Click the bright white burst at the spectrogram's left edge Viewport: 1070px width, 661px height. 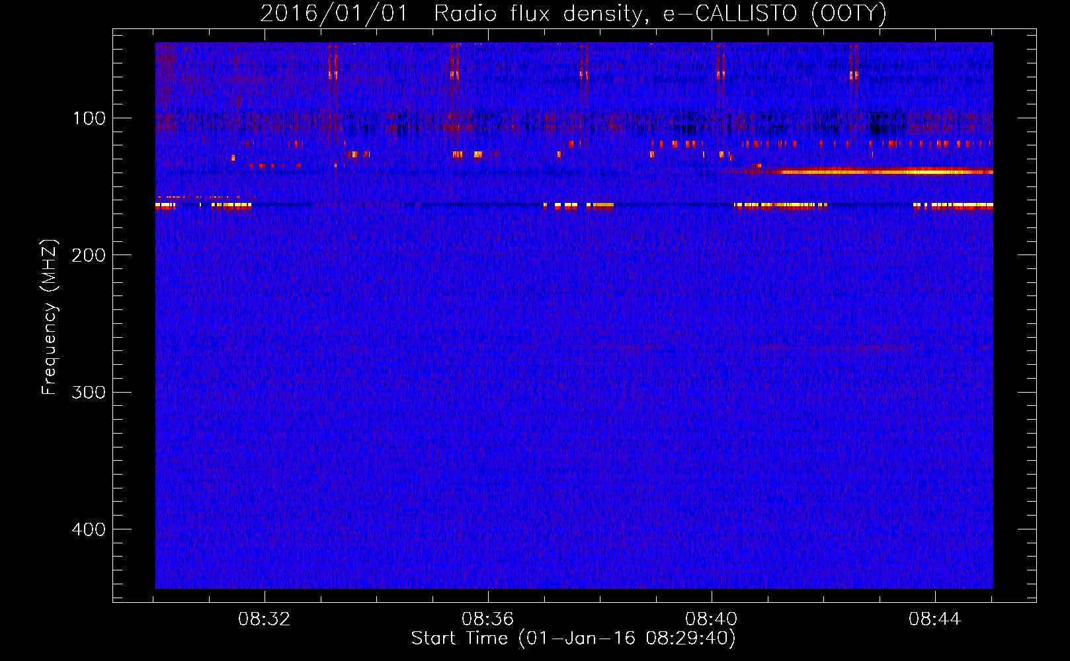(x=165, y=206)
